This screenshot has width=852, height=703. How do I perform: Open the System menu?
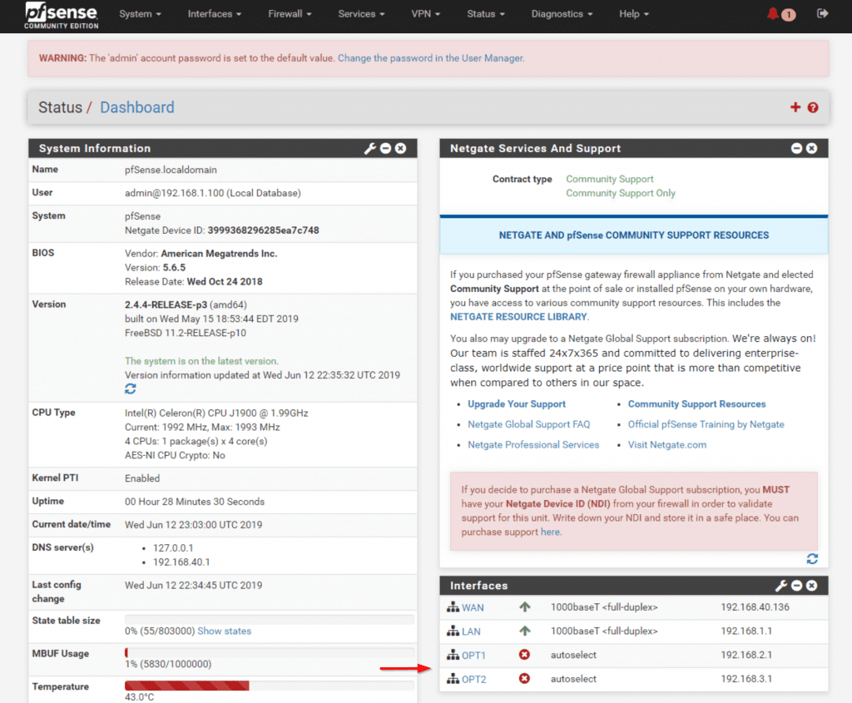[x=140, y=14]
